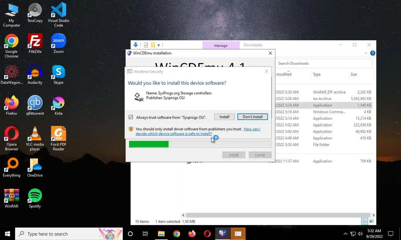Viewport: 401px width, 240px height.
Task: Open Quick Access Toolbar dropdown arrow
Action: (x=159, y=45)
